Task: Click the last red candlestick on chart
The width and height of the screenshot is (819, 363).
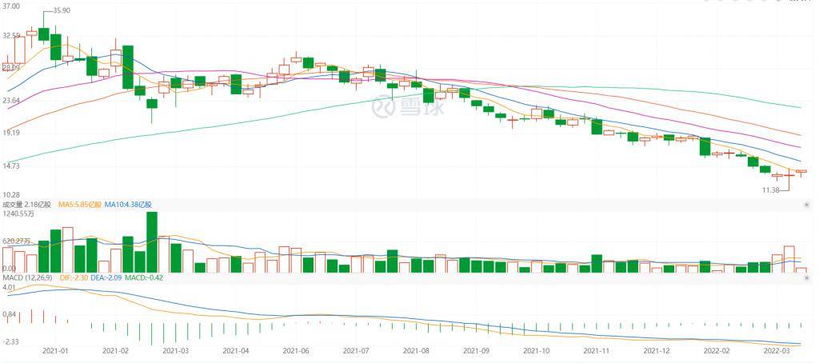Action: coord(801,171)
